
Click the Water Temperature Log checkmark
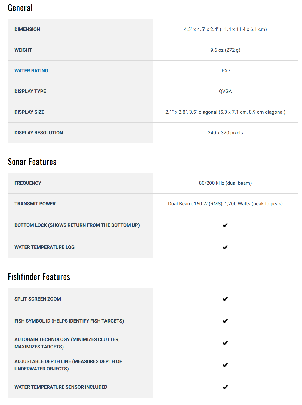225,247
